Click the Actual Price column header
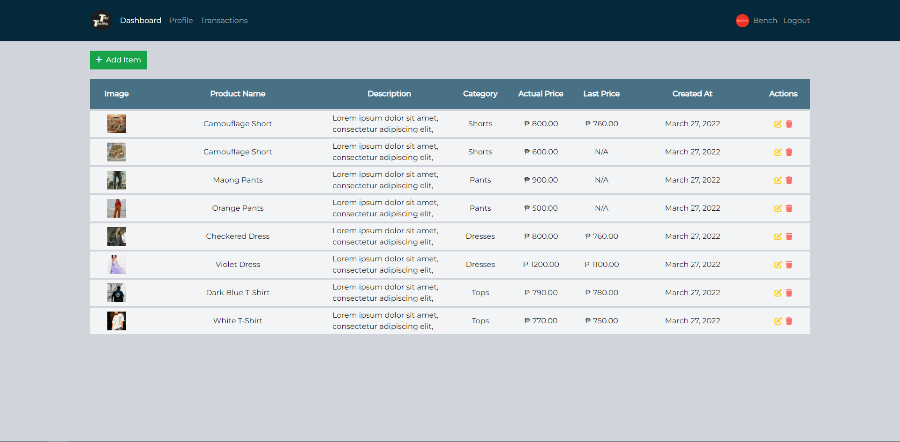This screenshot has width=900, height=442. point(541,94)
